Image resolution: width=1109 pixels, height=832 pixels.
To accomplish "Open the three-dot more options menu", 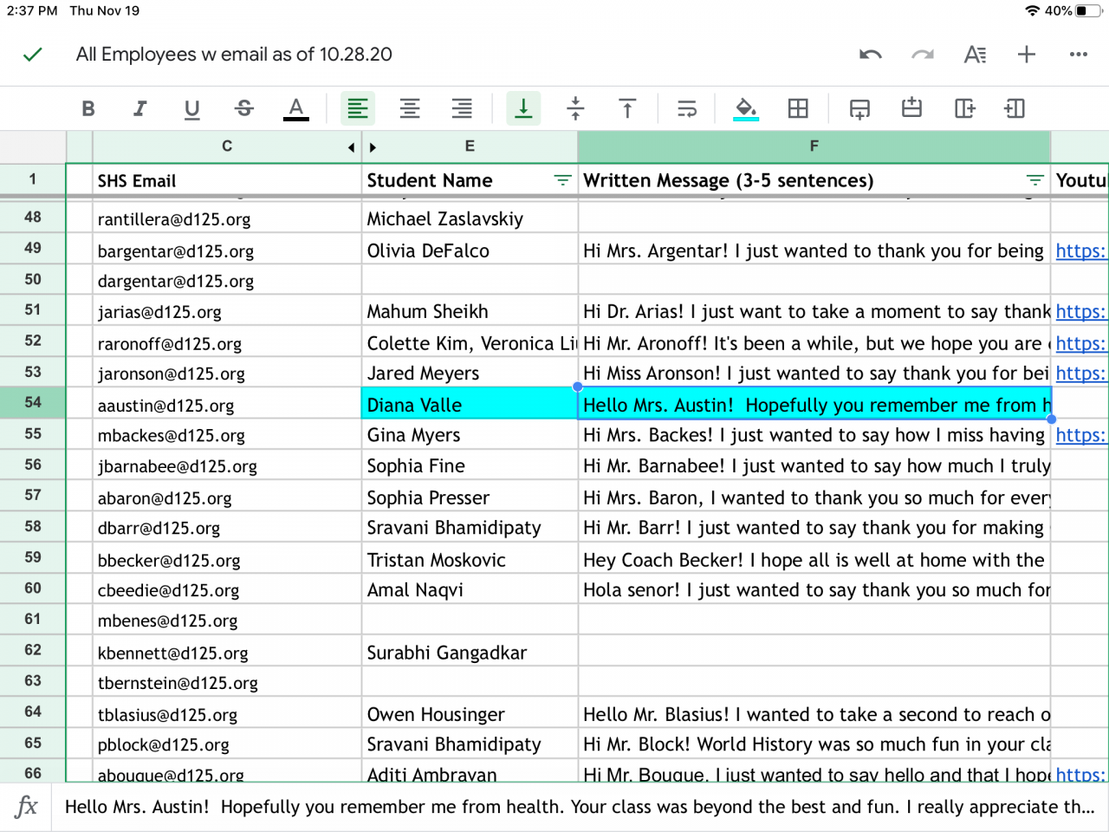I will coord(1078,55).
